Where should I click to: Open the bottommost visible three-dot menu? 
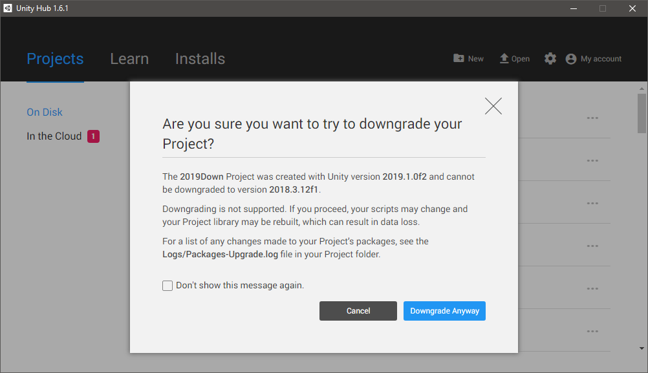click(x=592, y=332)
